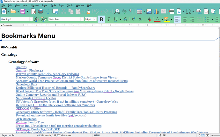Activate Clone Formatting paintbrush
This screenshot has width=220, height=137.
click(88, 11)
